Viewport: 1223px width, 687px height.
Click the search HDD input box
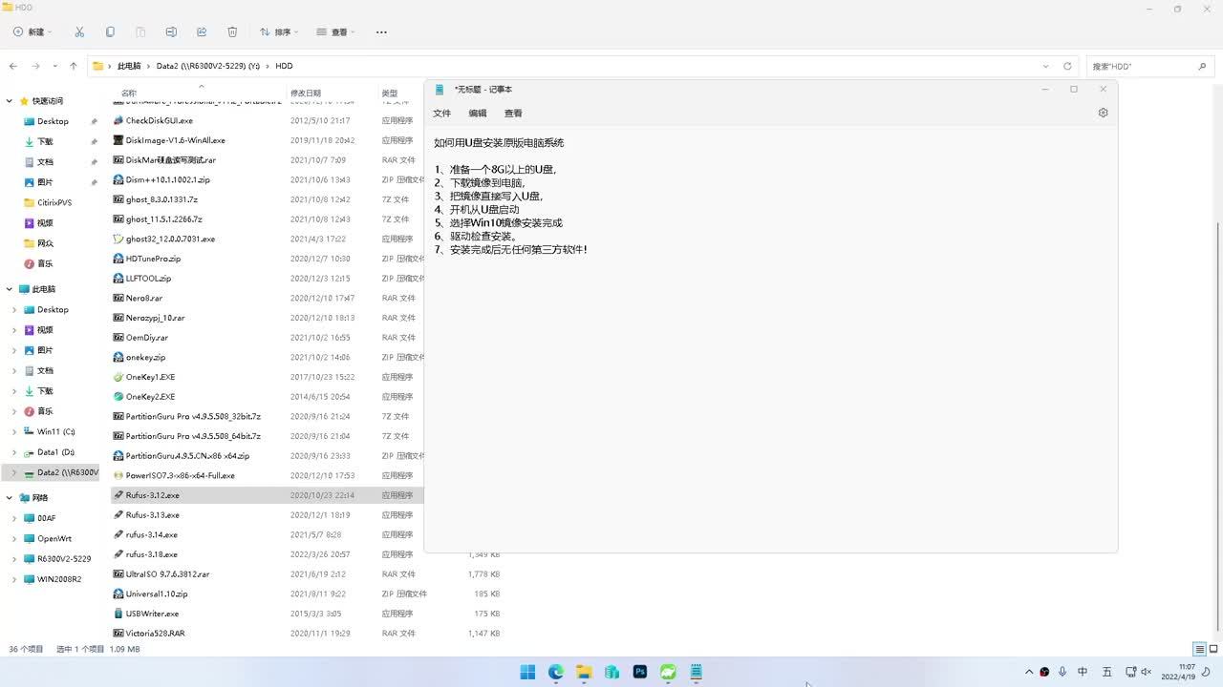click(x=1142, y=66)
